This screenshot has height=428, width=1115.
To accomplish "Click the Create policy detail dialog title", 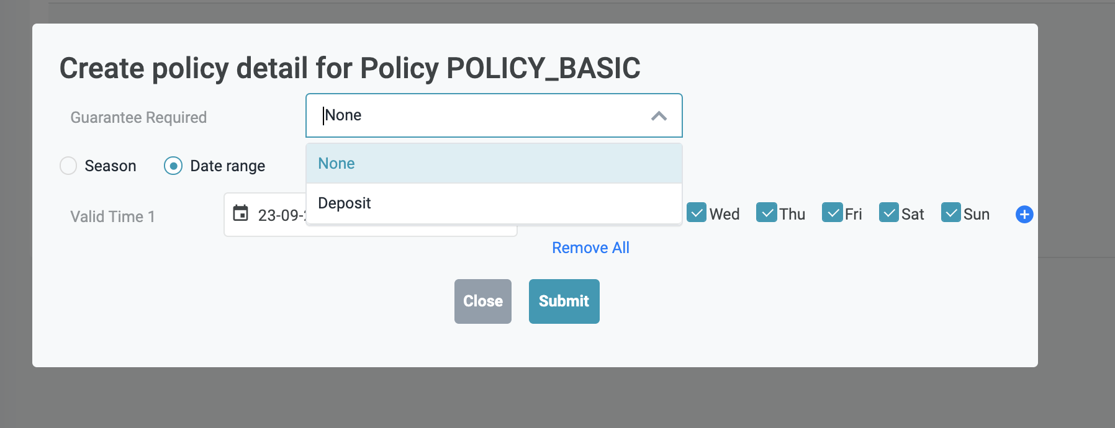I will pos(350,68).
